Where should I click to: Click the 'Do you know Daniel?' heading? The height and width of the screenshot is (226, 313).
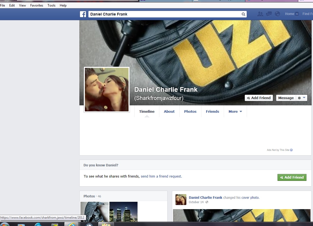tap(101, 165)
